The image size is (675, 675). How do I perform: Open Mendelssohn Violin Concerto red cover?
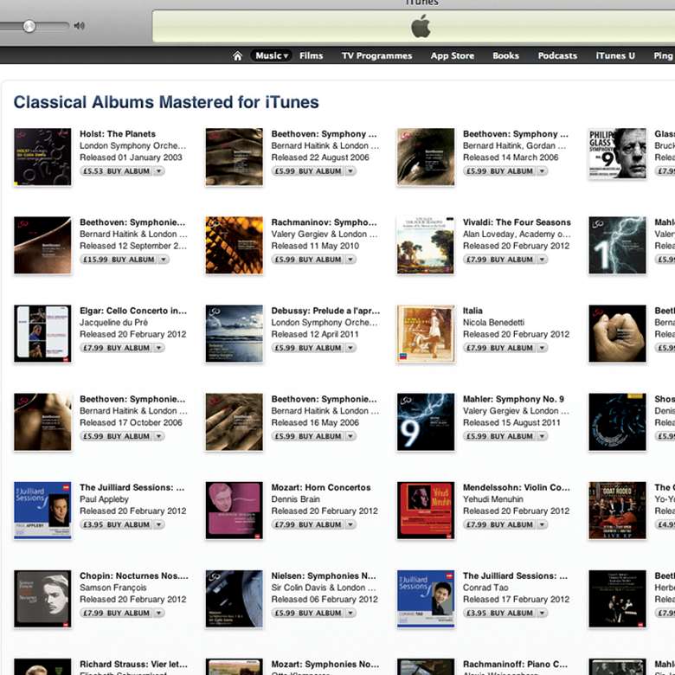coord(425,511)
